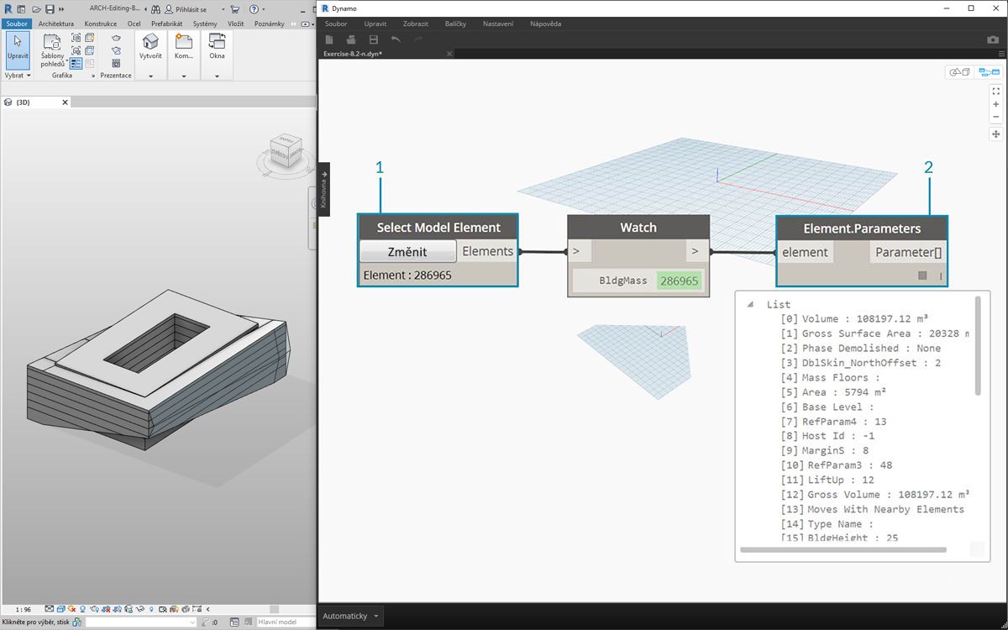1008x630 pixels.
Task: Click the preview list vertical scrollbar
Action: pos(977,345)
